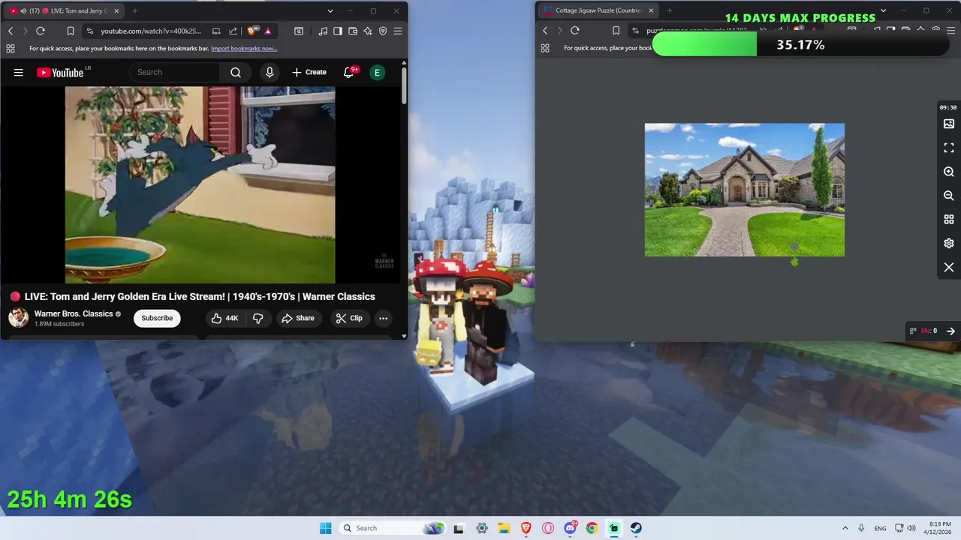The width and height of the screenshot is (961, 540).
Task: Subscribe to Warner Bros. Classics
Action: [157, 318]
